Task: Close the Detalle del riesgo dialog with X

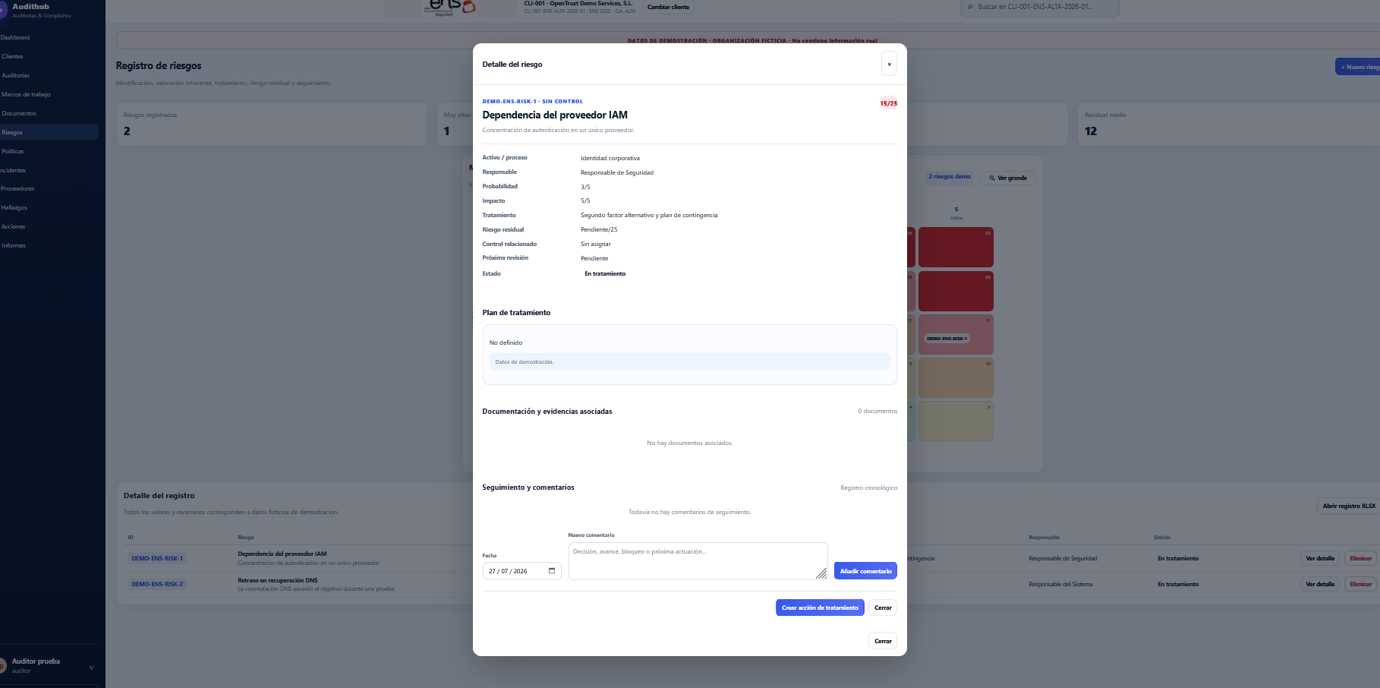Action: coord(889,64)
